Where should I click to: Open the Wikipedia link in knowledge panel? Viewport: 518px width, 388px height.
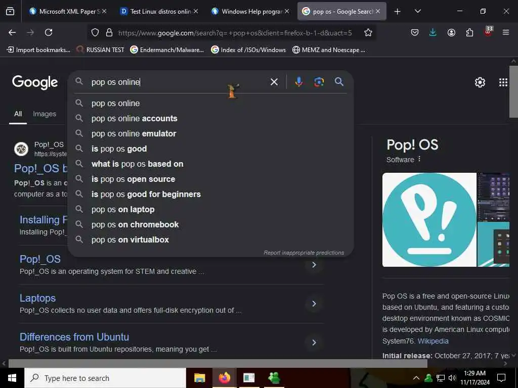[433, 341]
